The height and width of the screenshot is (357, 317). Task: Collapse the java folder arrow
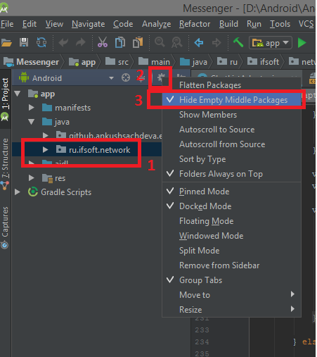(x=32, y=122)
